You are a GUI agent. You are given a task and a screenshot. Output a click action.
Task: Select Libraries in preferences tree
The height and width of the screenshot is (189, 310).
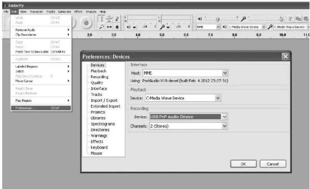click(98, 118)
